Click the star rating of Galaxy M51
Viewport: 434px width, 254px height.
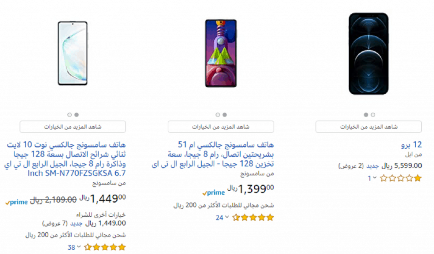(x=253, y=218)
